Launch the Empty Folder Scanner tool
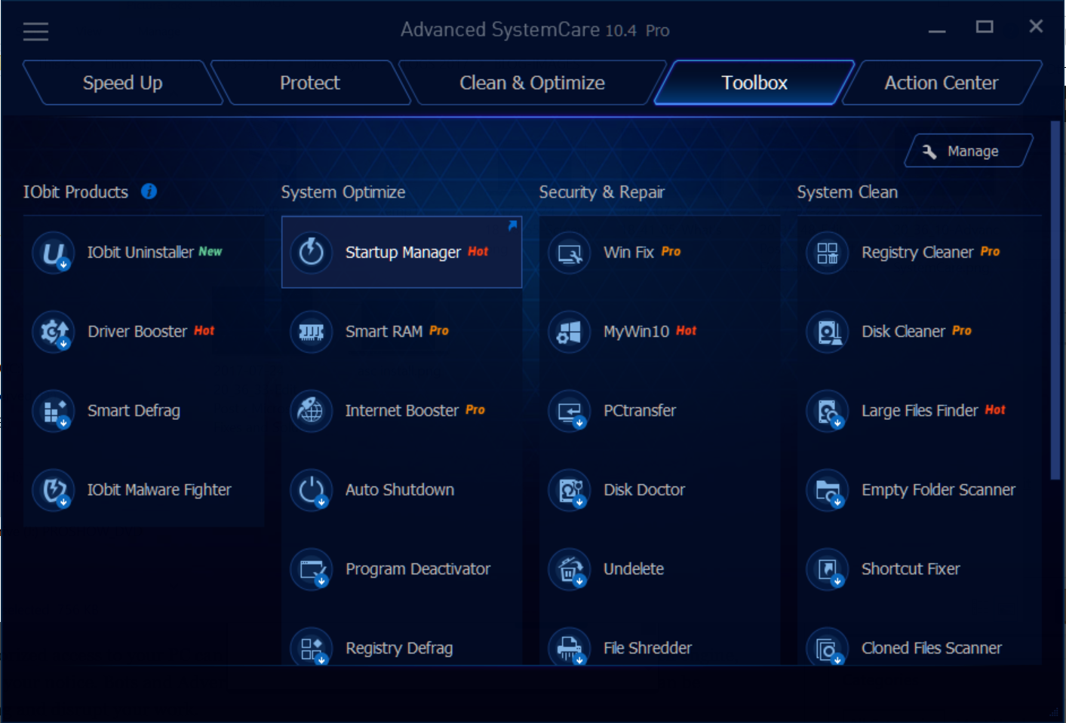Screen dimensions: 1066x723 tap(938, 490)
